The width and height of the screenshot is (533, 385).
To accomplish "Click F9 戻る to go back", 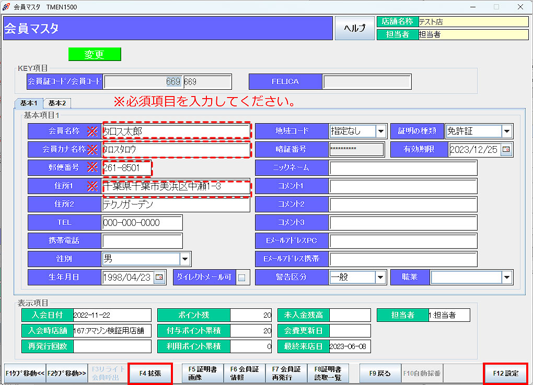I will (x=380, y=374).
